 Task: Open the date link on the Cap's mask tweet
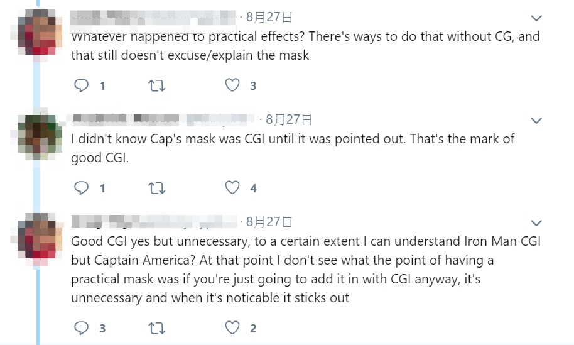point(289,119)
